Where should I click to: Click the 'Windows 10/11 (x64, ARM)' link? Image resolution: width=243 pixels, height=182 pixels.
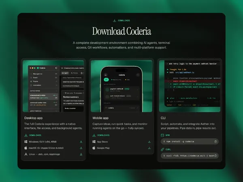point(43,142)
